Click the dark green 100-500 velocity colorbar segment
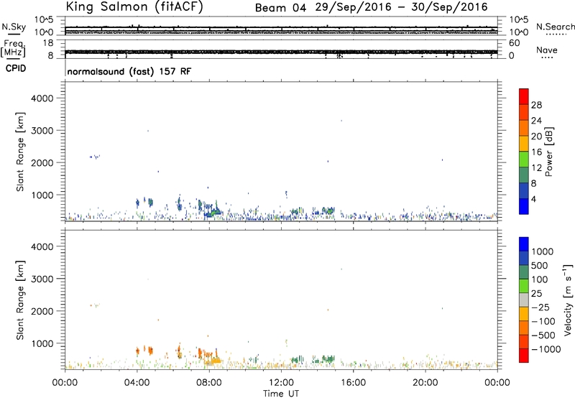The height and width of the screenshot is (398, 575). coord(524,272)
